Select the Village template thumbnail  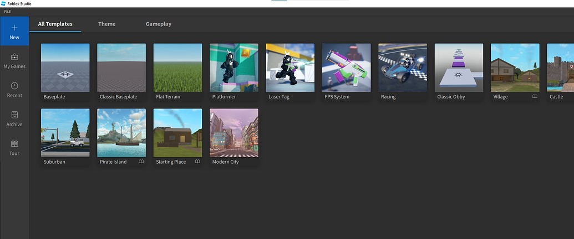point(515,67)
